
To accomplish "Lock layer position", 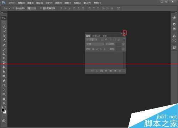I will [101, 49].
